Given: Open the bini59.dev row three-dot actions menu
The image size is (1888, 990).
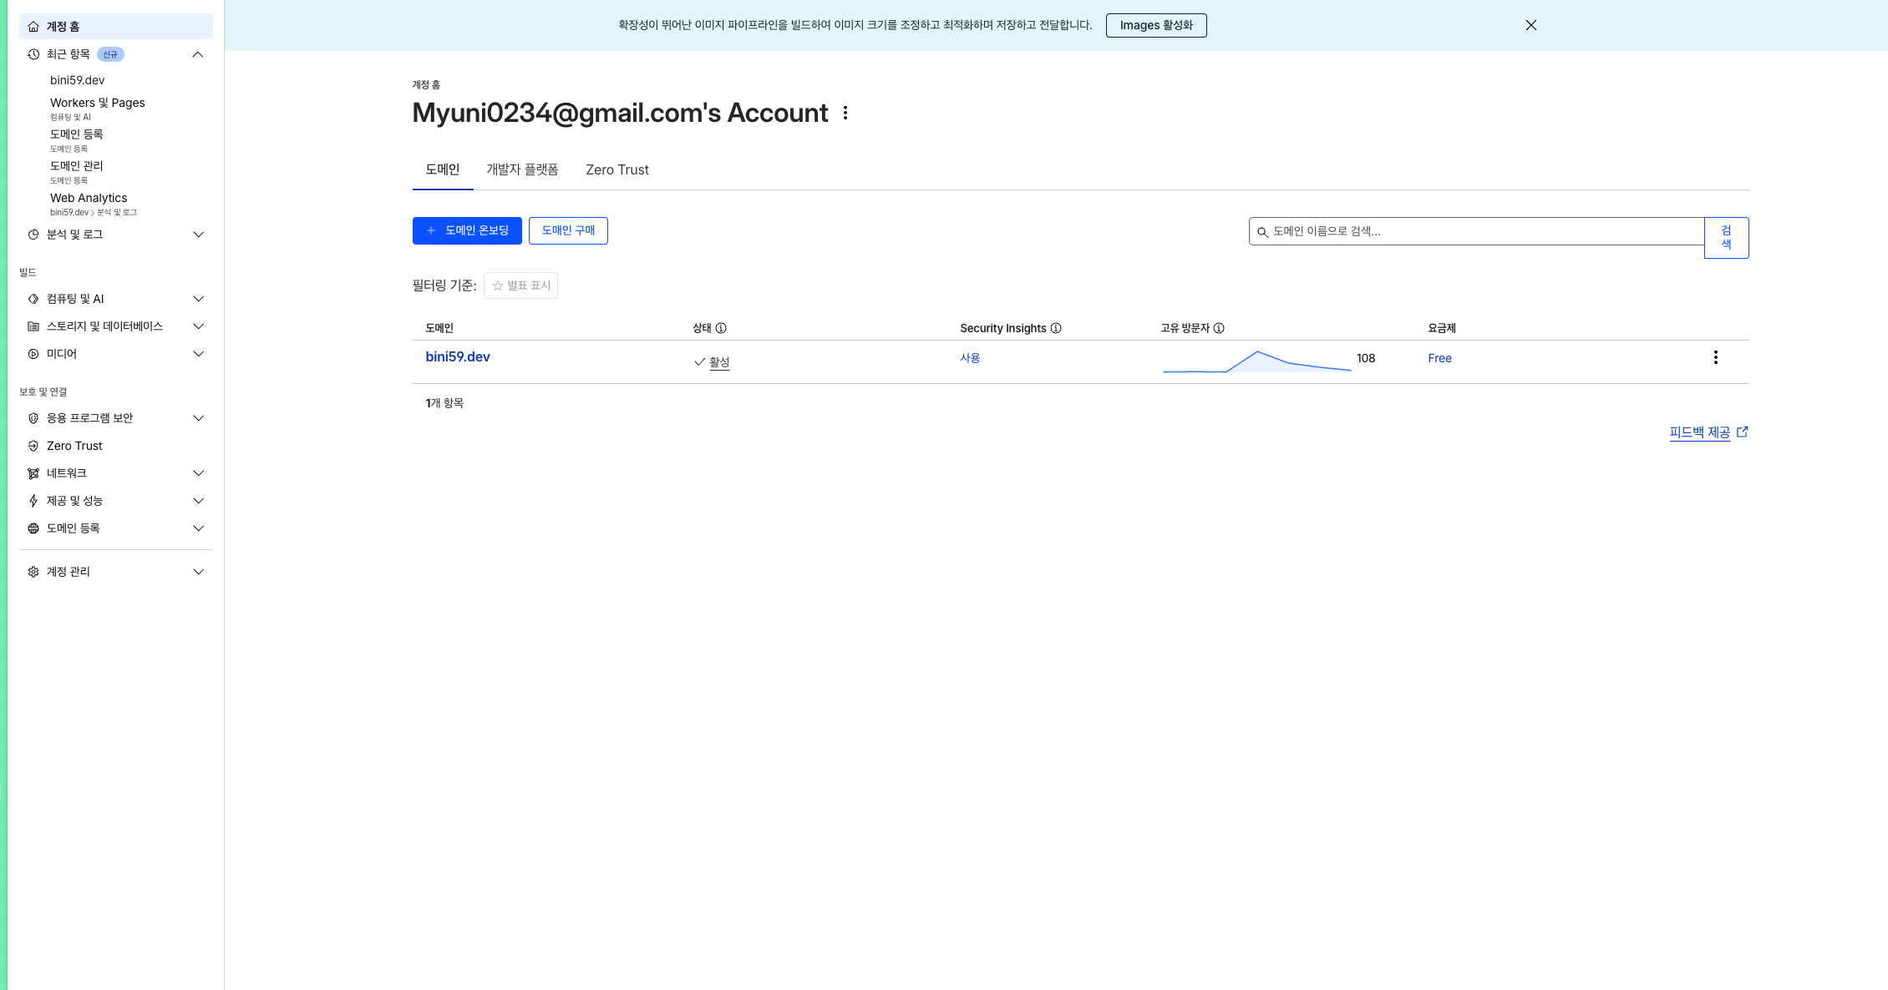Looking at the screenshot, I should 1715,357.
